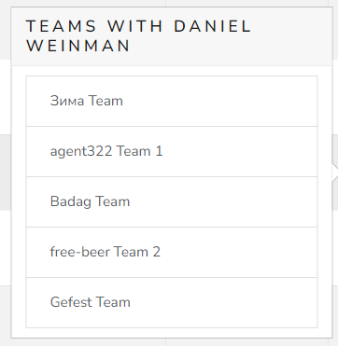Click empty space right of Зима Team label

click(219, 101)
